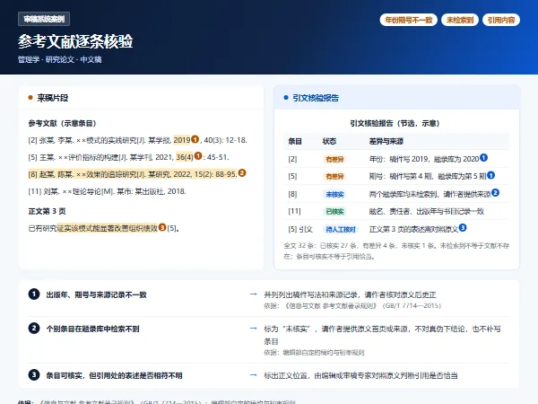Click blue marker 1 after 题录库为 2020
Image resolution: width=538 pixels, height=404 pixels.
(x=483, y=158)
